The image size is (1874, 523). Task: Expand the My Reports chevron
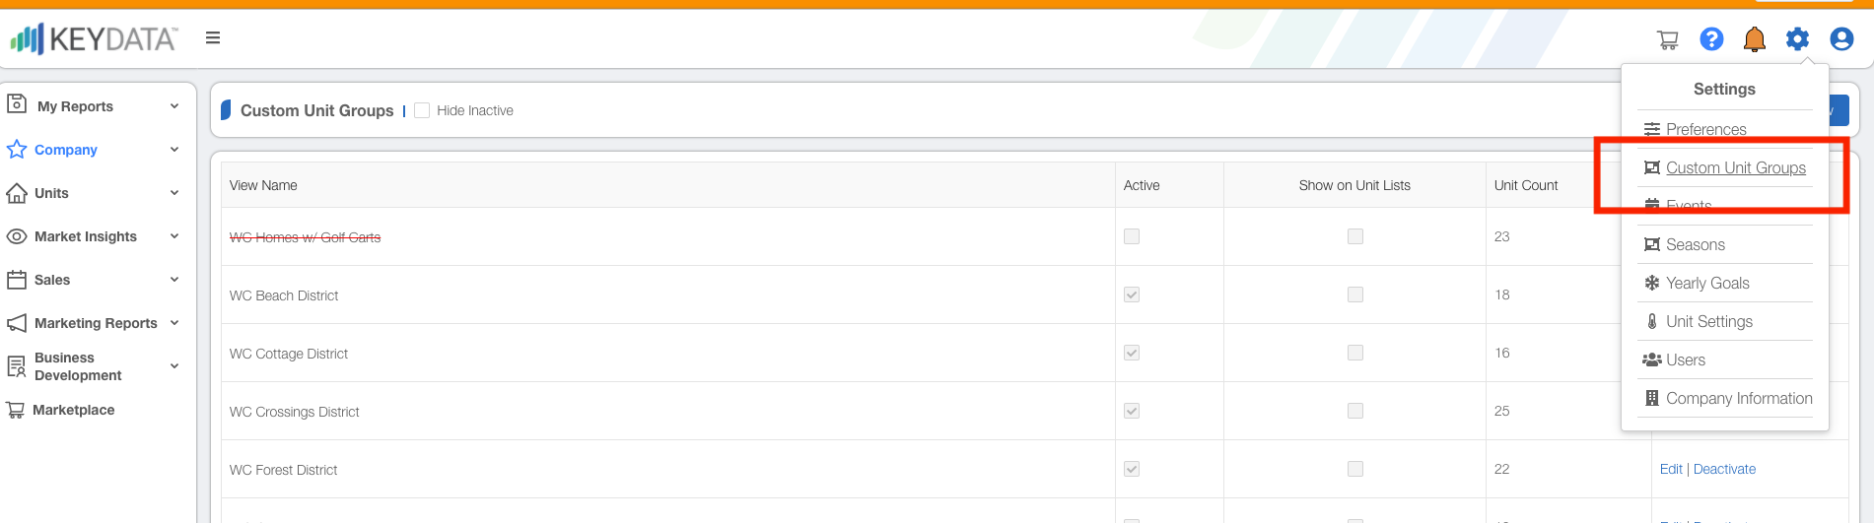[x=174, y=106]
